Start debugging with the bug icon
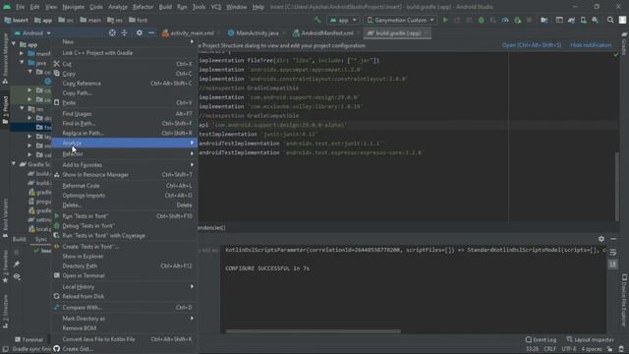629x354 pixels. (481, 20)
